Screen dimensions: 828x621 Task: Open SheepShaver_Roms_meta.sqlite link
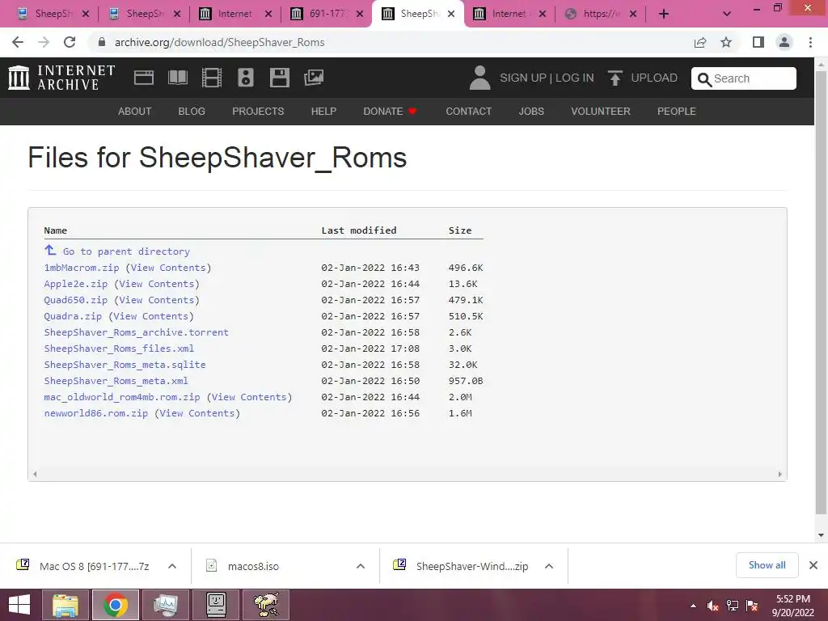[x=125, y=365]
